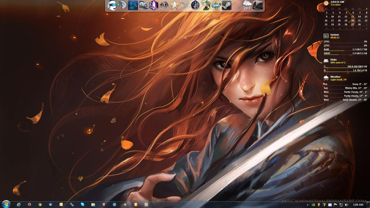Click the Sun Wintry Mix forecast row

pos(345,88)
